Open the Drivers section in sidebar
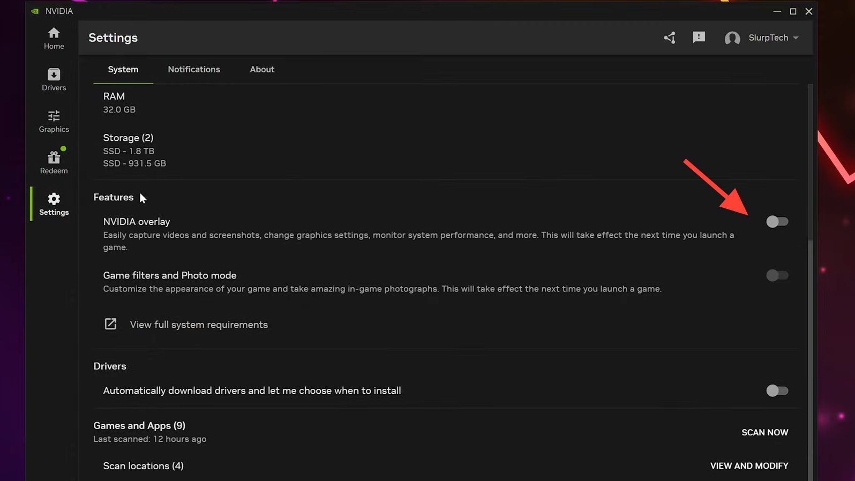The image size is (855, 481). [x=54, y=80]
